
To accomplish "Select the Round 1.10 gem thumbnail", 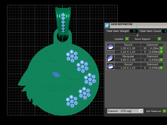I will (x=110, y=66).
